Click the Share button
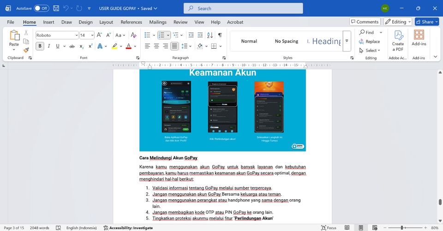Viewport: 443px width, 231px height. click(426, 22)
